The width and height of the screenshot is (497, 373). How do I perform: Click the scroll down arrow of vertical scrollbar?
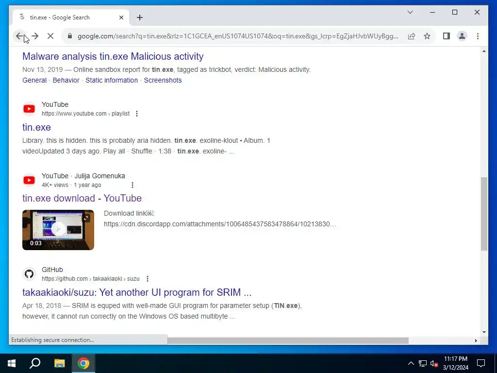point(484,332)
